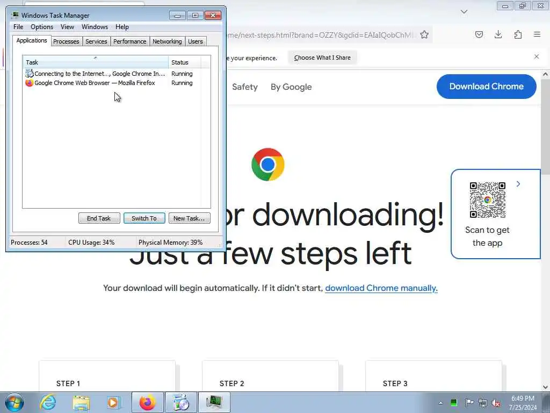550x413 pixels.
Task: Click Choose What I Share button
Action: tap(322, 58)
